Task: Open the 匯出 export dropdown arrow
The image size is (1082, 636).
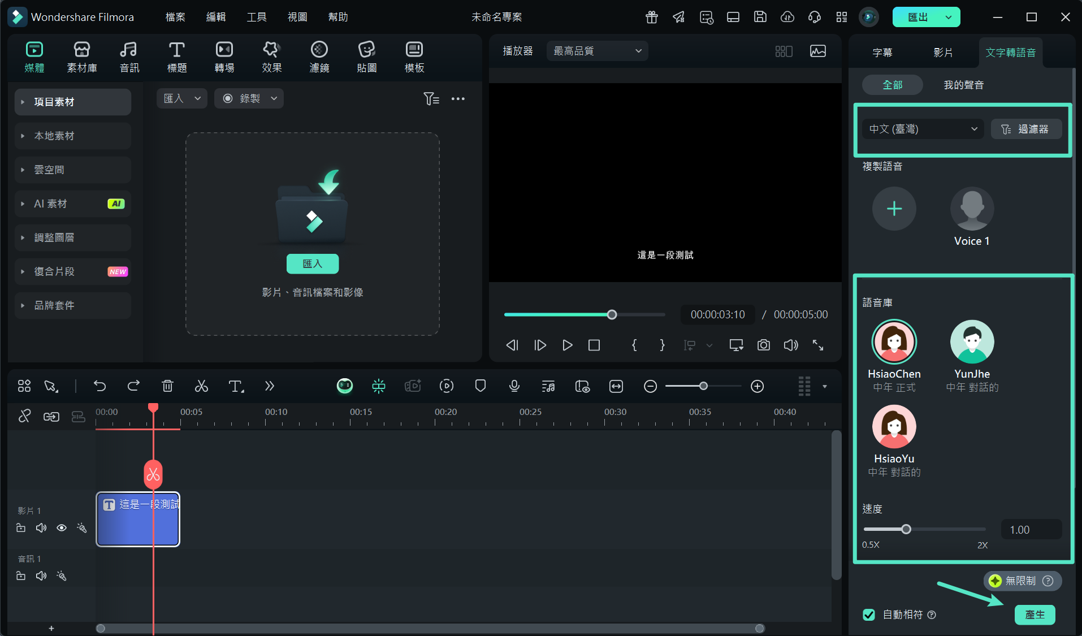Action: pos(949,17)
